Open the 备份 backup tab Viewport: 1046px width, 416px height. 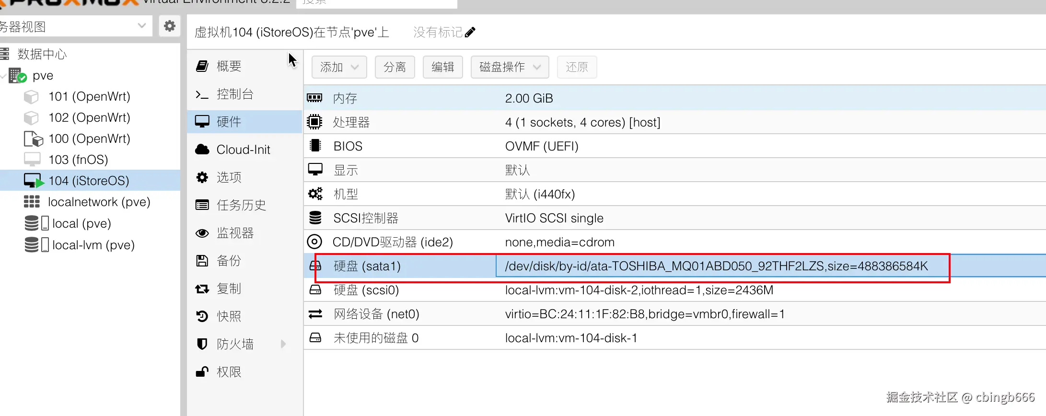(x=244, y=261)
